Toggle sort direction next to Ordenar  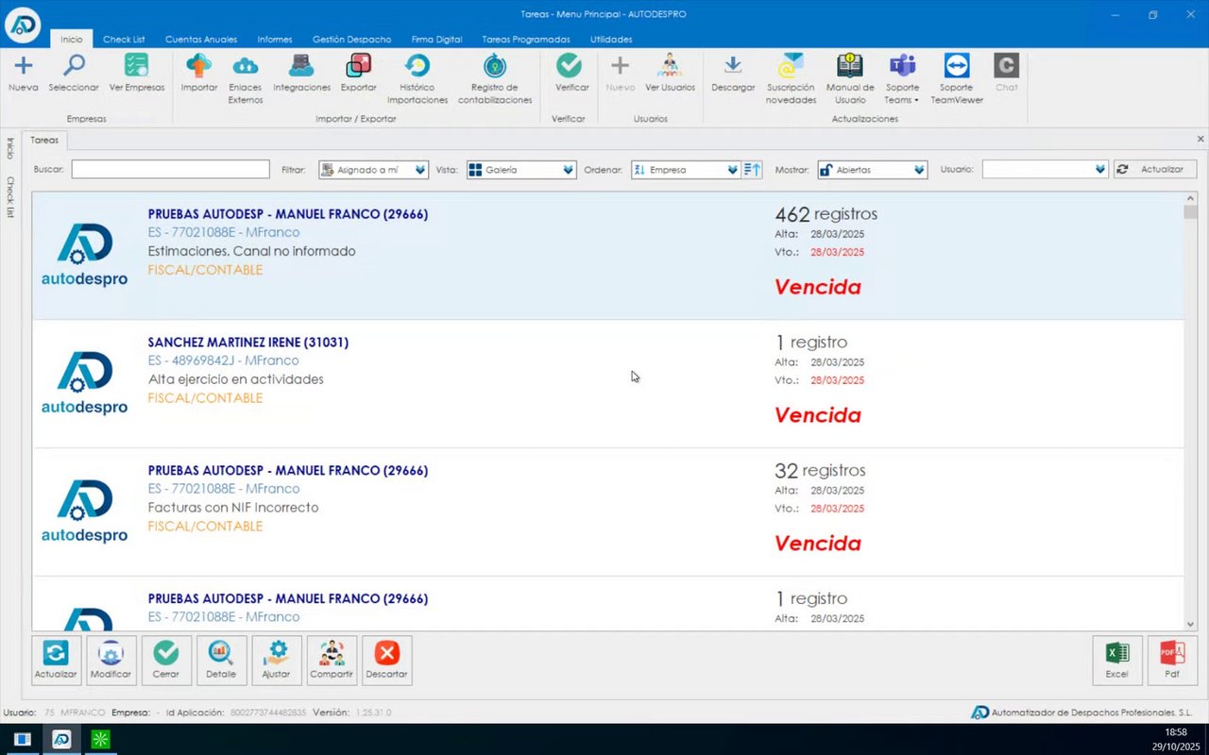click(753, 170)
